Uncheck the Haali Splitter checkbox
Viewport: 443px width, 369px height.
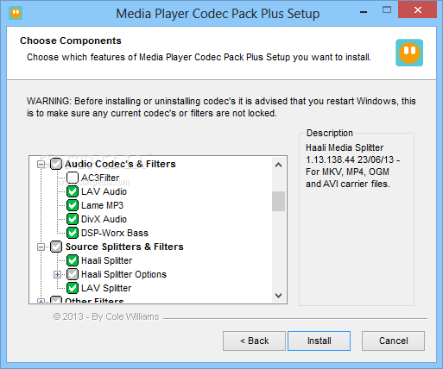click(73, 260)
